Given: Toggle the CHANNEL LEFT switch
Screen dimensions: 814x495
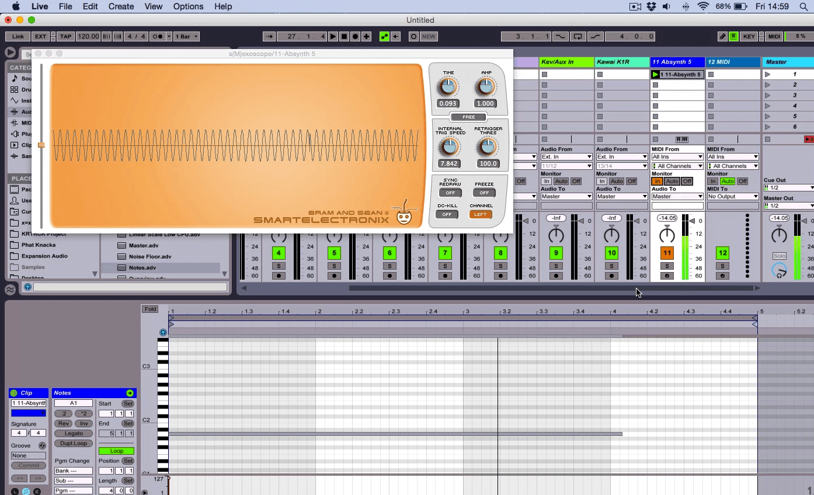Looking at the screenshot, I should [x=480, y=214].
